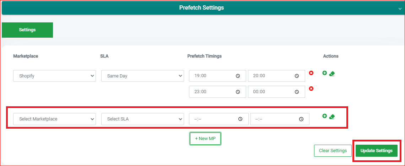Open time picker clock on 19:00 field
405x166 pixels.
pos(238,76)
